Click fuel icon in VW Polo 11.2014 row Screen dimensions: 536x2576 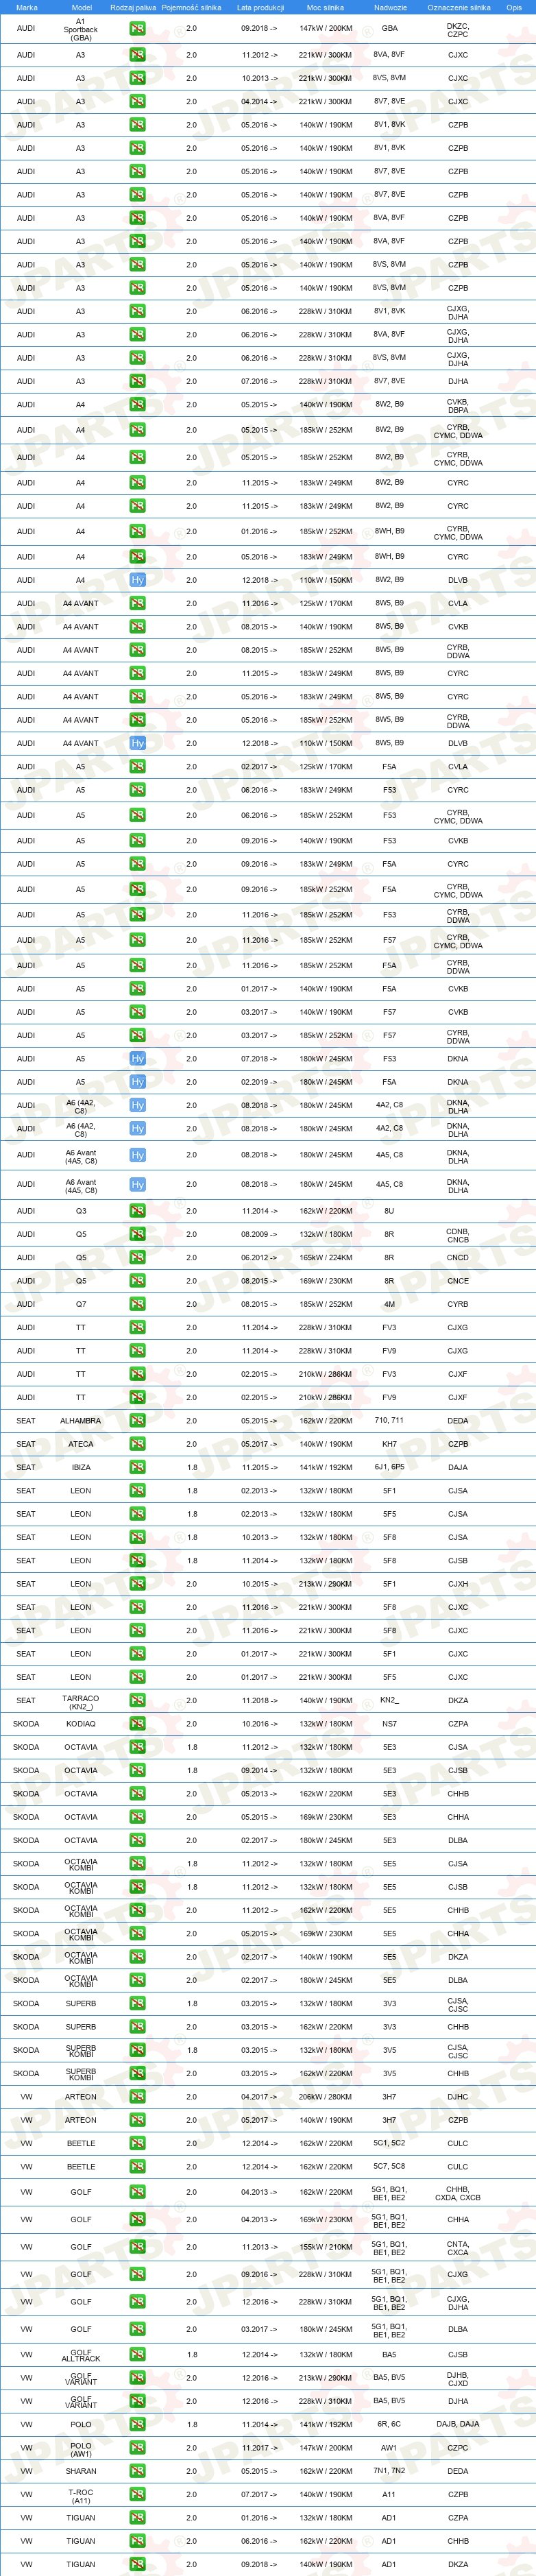(x=137, y=2424)
